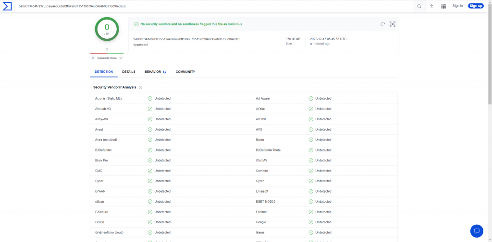The height and width of the screenshot is (242, 492).
Task: Click the Gridinsoft (no cloud) vendor name
Action: [109, 232]
